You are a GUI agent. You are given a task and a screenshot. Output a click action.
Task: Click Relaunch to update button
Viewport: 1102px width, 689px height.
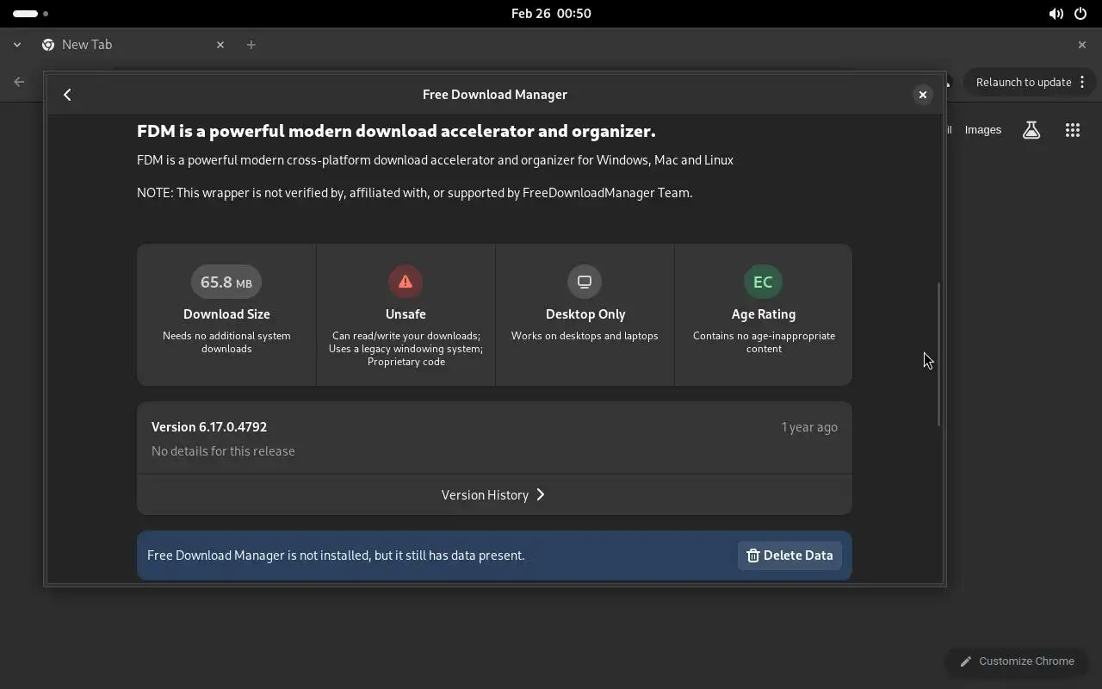(1024, 83)
